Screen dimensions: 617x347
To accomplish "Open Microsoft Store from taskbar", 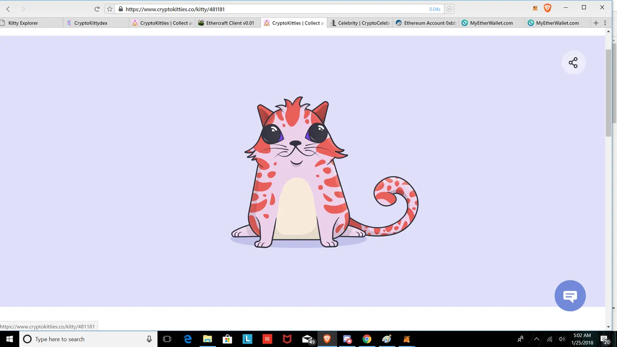I will 228,339.
